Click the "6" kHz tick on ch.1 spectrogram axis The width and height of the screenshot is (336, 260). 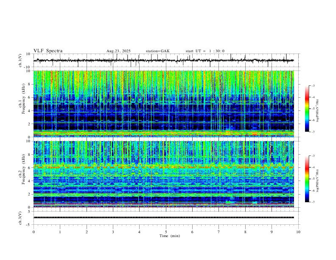[29, 97]
